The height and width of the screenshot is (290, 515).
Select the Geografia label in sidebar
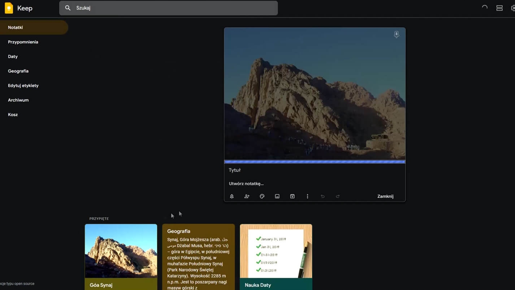click(x=18, y=71)
